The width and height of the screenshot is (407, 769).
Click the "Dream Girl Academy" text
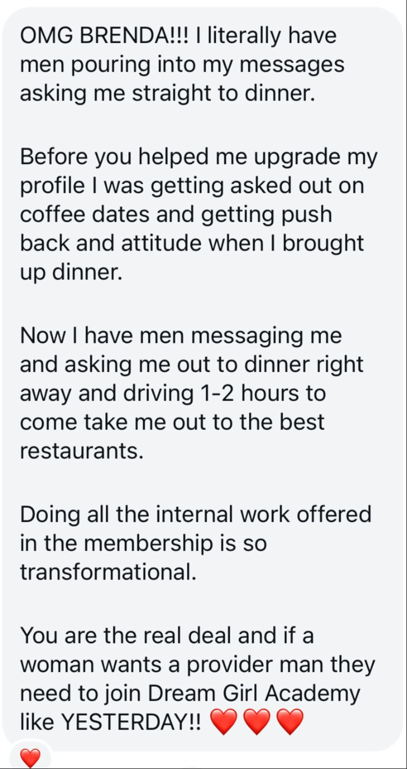pyautogui.click(x=254, y=694)
